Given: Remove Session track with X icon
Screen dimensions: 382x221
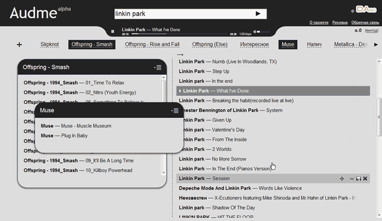Looking at the screenshot, I should (366, 178).
